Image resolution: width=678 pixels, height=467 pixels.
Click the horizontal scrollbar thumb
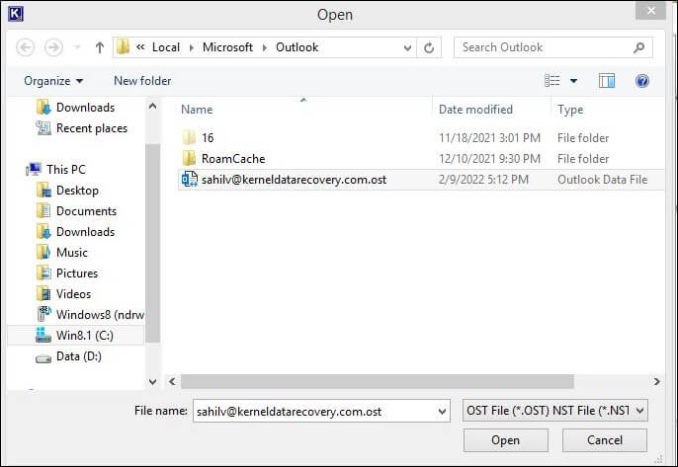378,381
